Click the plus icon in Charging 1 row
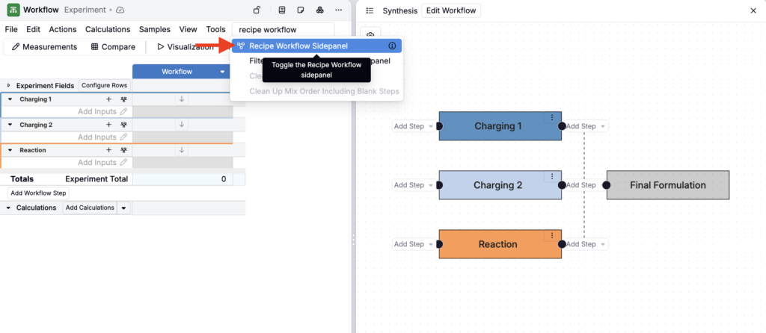The height and width of the screenshot is (333, 766). 109,99
